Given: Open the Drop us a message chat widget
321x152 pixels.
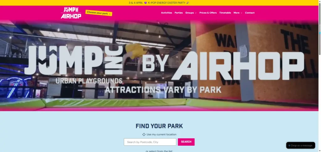Looking at the screenshot, I should click(x=301, y=145).
